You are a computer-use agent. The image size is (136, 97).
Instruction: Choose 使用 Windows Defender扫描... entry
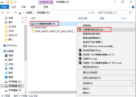point(98,46)
